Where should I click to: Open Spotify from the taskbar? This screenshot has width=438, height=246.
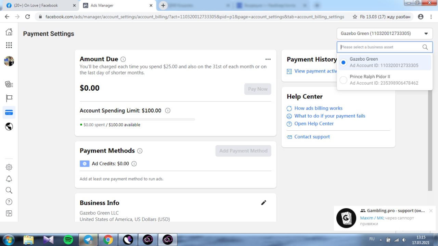point(68,239)
